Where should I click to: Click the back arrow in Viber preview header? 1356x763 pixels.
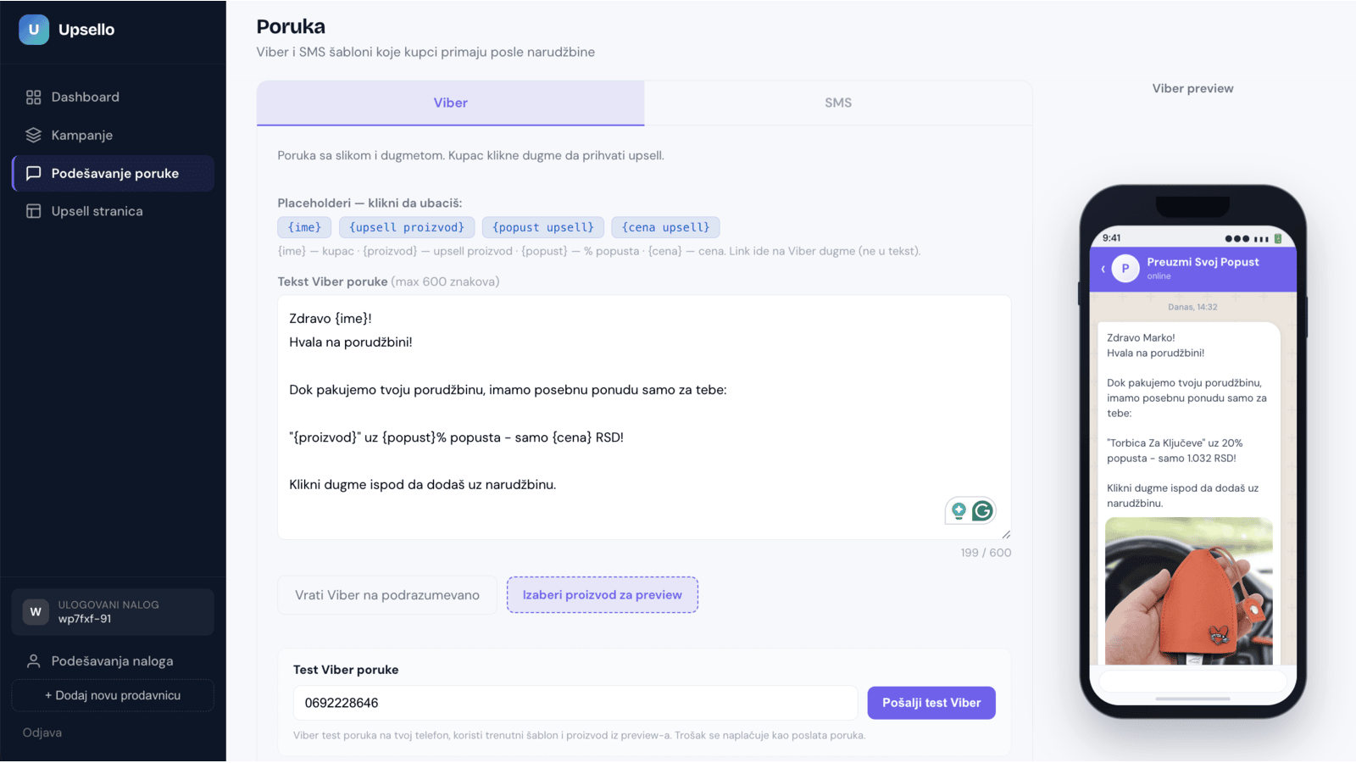pos(1103,269)
